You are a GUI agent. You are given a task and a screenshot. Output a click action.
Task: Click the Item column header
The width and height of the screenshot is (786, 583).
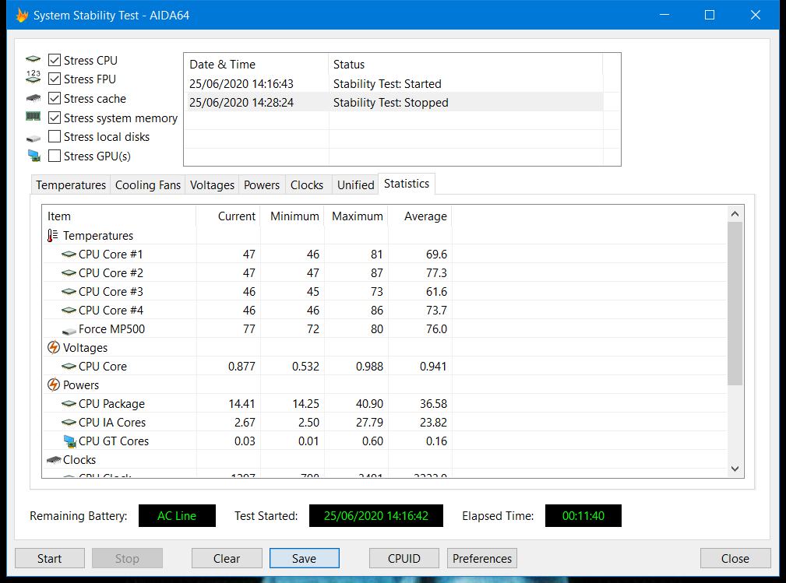[x=119, y=216]
